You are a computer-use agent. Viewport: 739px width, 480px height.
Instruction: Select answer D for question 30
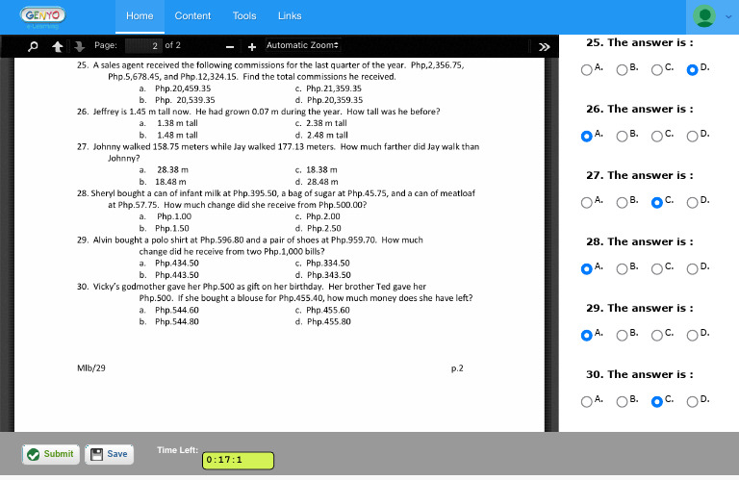693,402
